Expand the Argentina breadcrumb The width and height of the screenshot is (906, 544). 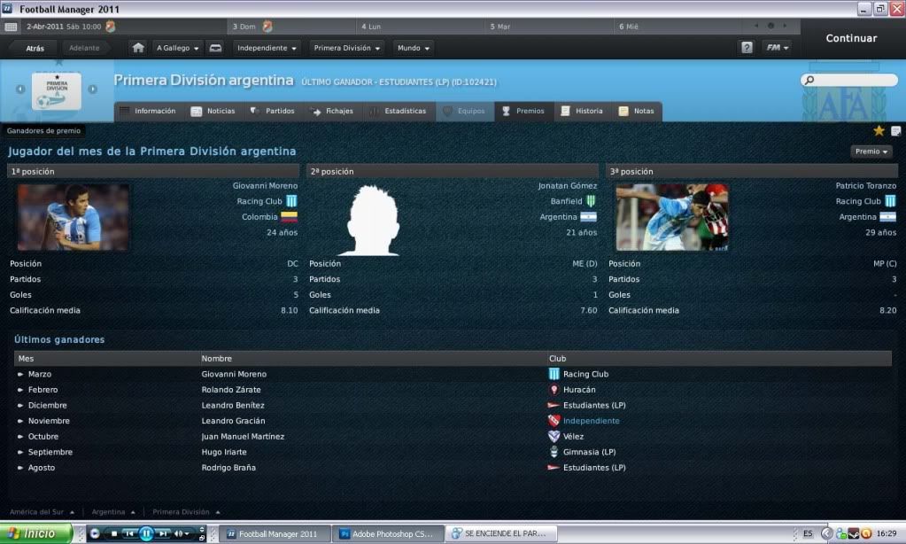point(113,512)
